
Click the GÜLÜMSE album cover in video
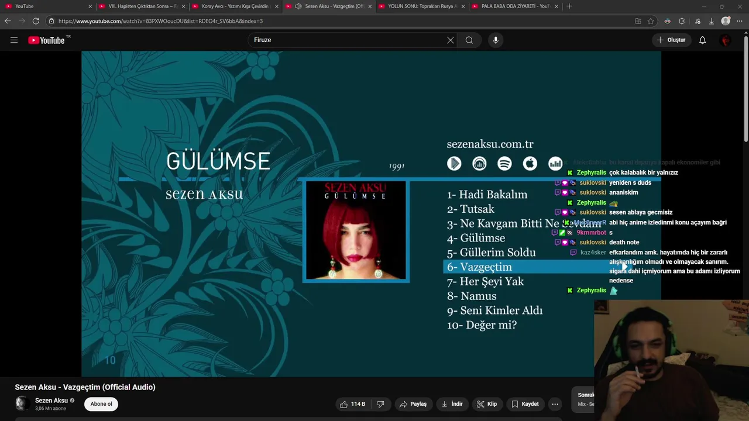point(356,230)
